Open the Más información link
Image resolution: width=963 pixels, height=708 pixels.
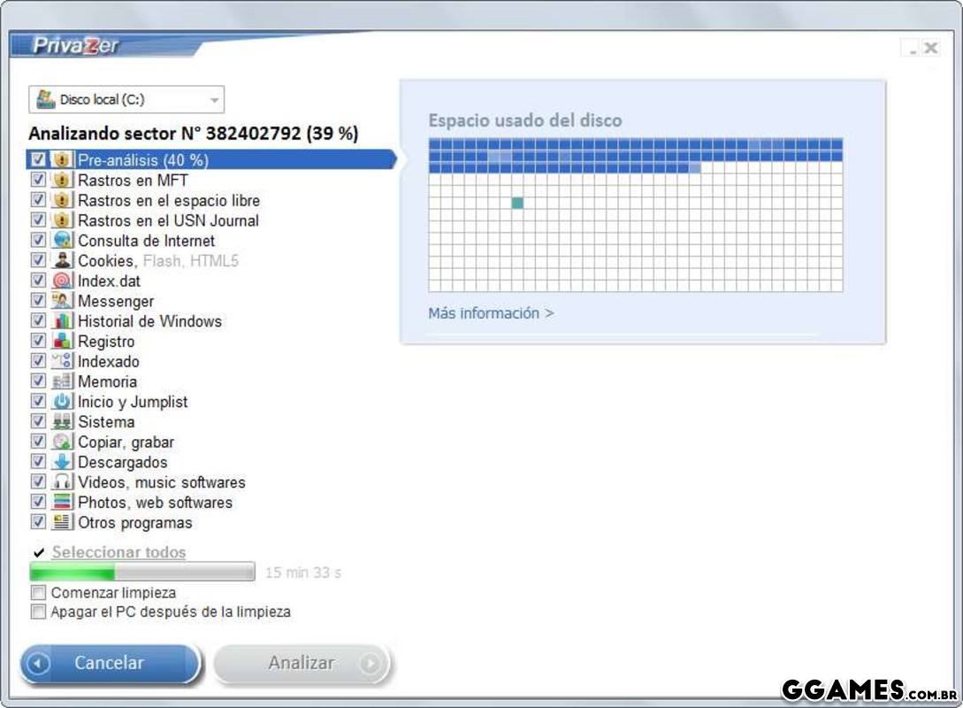tap(491, 313)
